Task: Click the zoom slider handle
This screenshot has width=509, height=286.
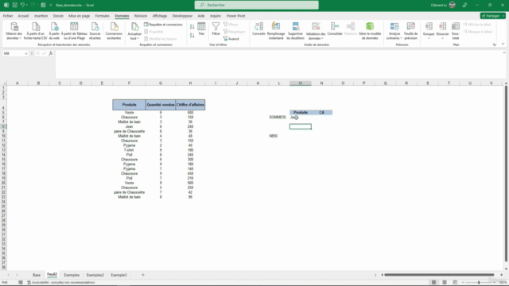Action: tap(479, 283)
